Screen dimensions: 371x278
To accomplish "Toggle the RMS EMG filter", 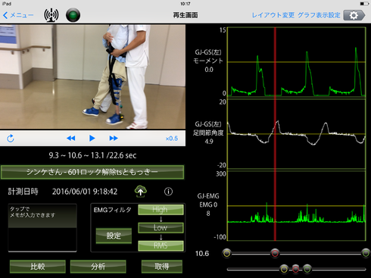I will [161, 245].
